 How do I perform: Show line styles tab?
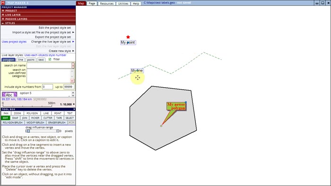point(20,60)
